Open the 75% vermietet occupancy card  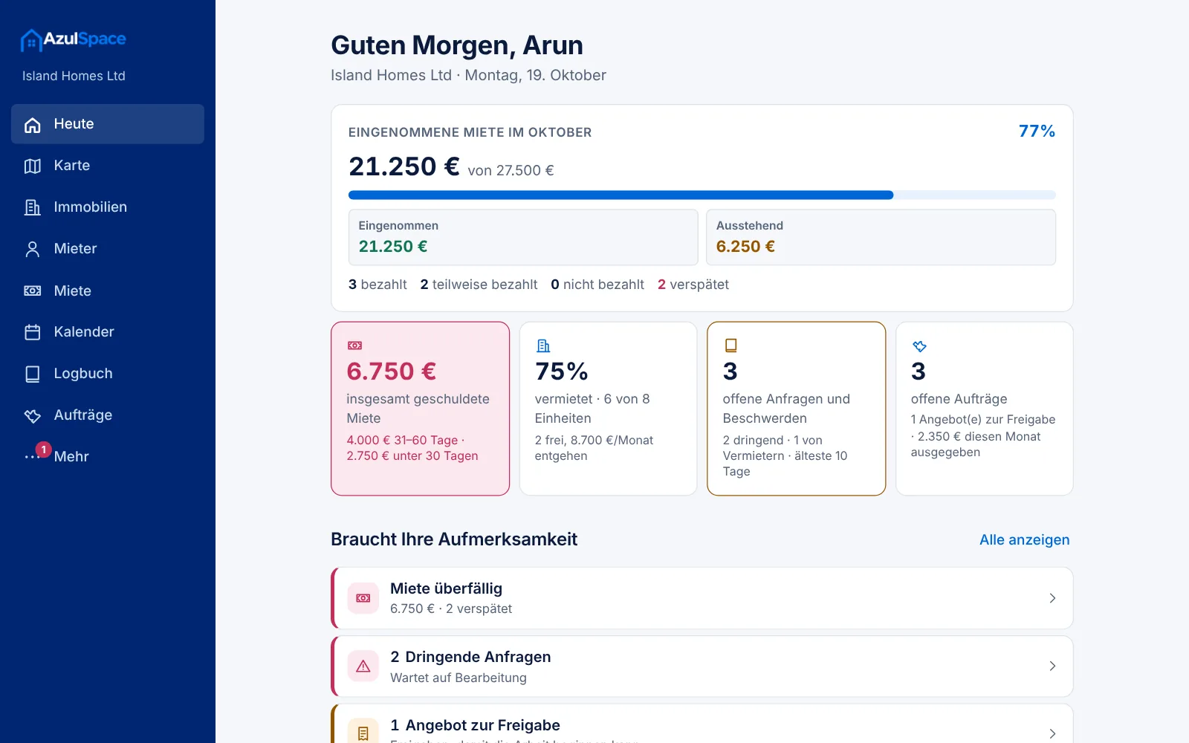pyautogui.click(x=609, y=409)
